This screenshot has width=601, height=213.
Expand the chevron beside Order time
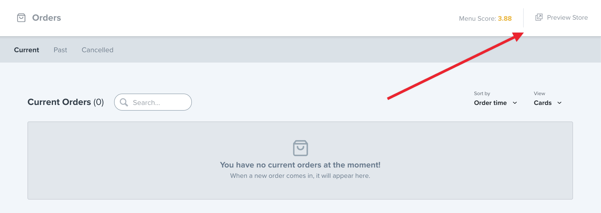click(515, 103)
